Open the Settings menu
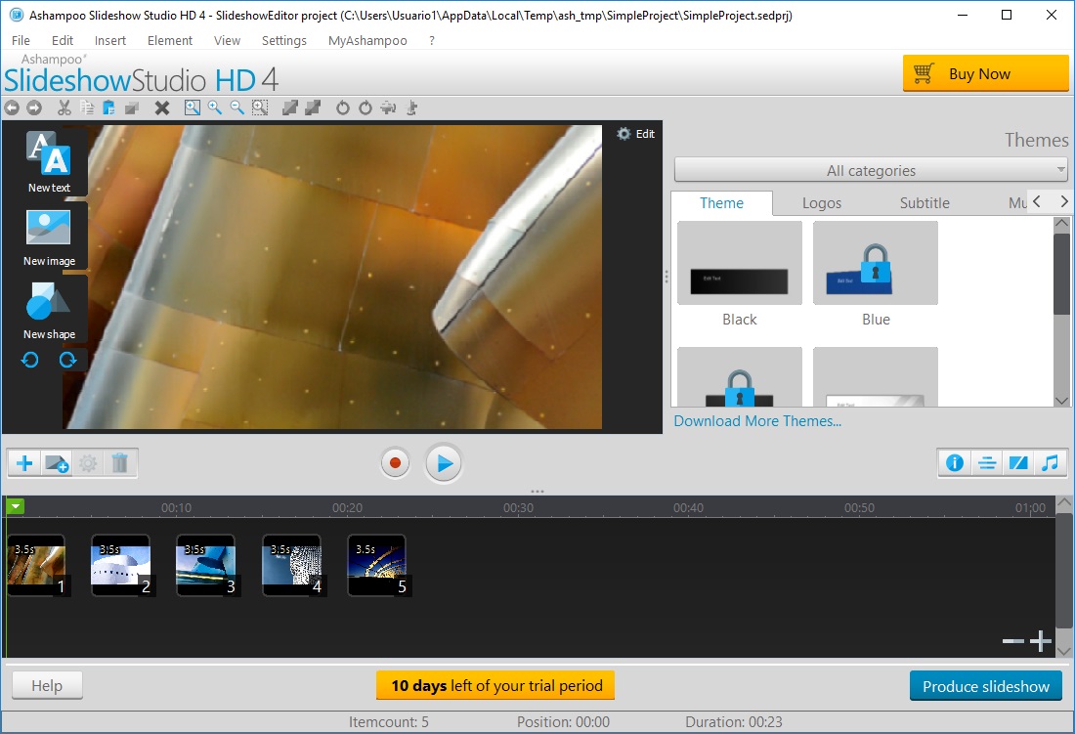This screenshot has height=734, width=1075. click(x=283, y=40)
